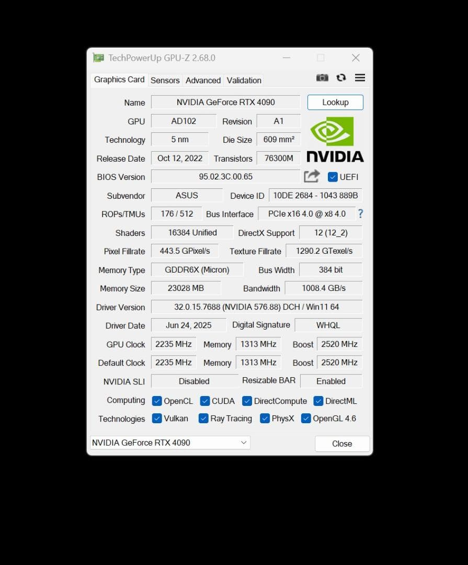Toggle the Ray Tracing checkbox
468x565 pixels.
tap(203, 419)
